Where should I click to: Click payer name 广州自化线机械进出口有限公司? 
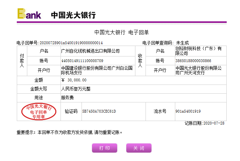coord(90,51)
